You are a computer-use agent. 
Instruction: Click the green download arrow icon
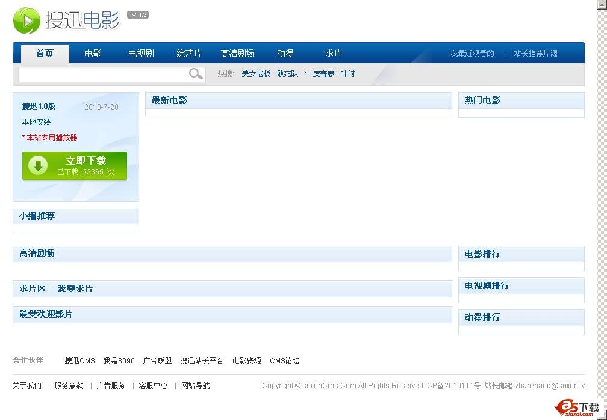tap(38, 165)
